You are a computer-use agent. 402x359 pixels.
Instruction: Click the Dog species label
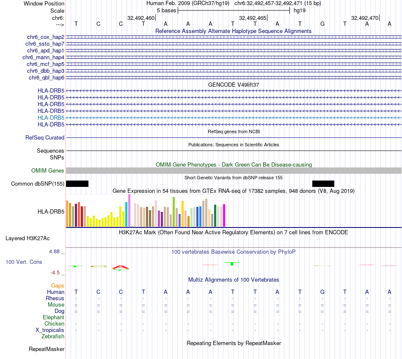(x=60, y=311)
